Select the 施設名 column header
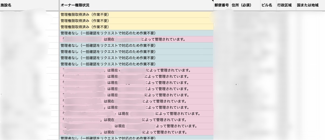 [29, 5]
